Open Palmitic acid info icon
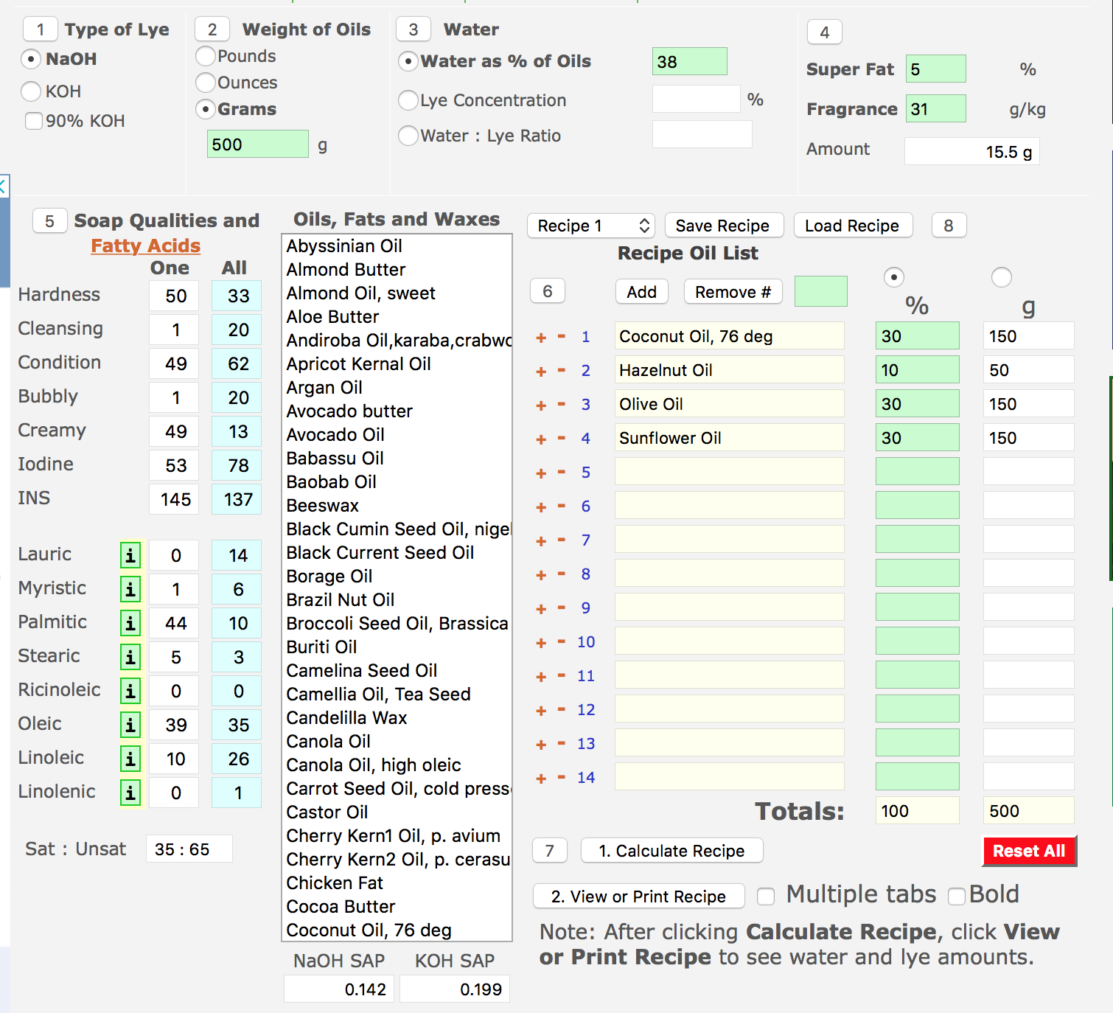The width and height of the screenshot is (1113, 1013). coord(130,623)
